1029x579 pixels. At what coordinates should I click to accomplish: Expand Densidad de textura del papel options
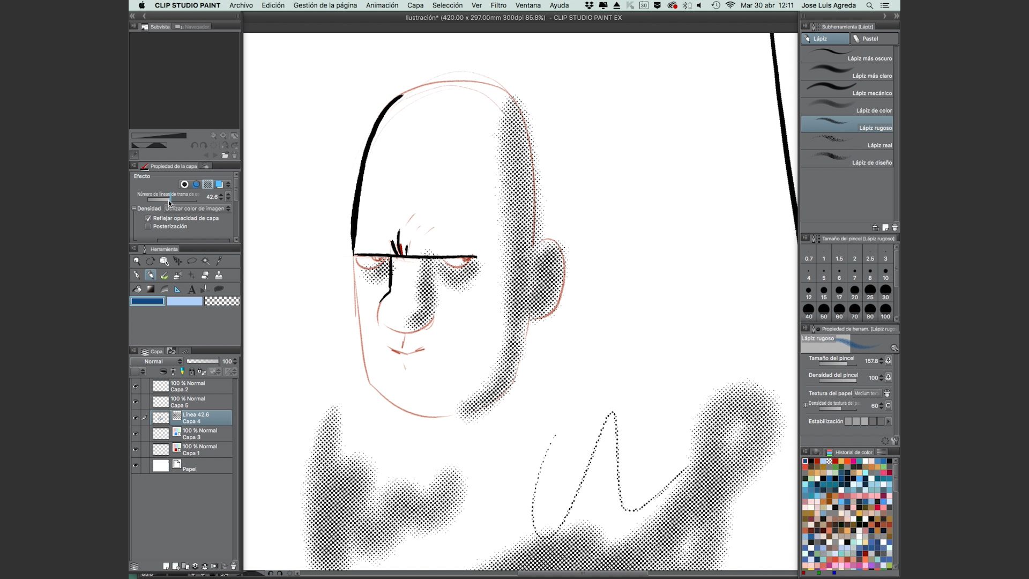[x=805, y=405]
